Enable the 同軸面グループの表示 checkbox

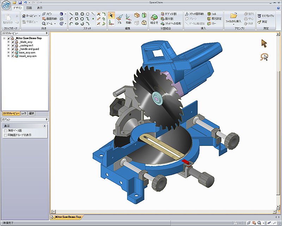click(x=5, y=135)
